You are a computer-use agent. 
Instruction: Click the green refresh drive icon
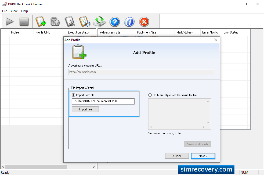(x=100, y=21)
